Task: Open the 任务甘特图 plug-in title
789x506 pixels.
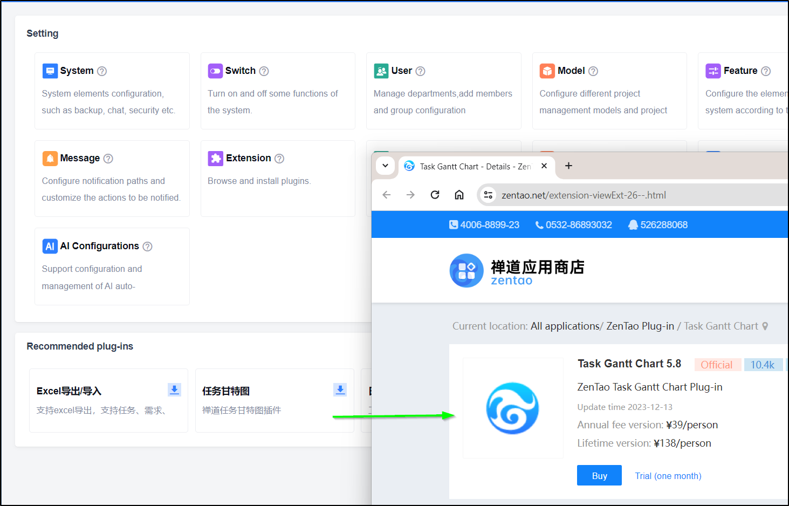Action: click(226, 391)
